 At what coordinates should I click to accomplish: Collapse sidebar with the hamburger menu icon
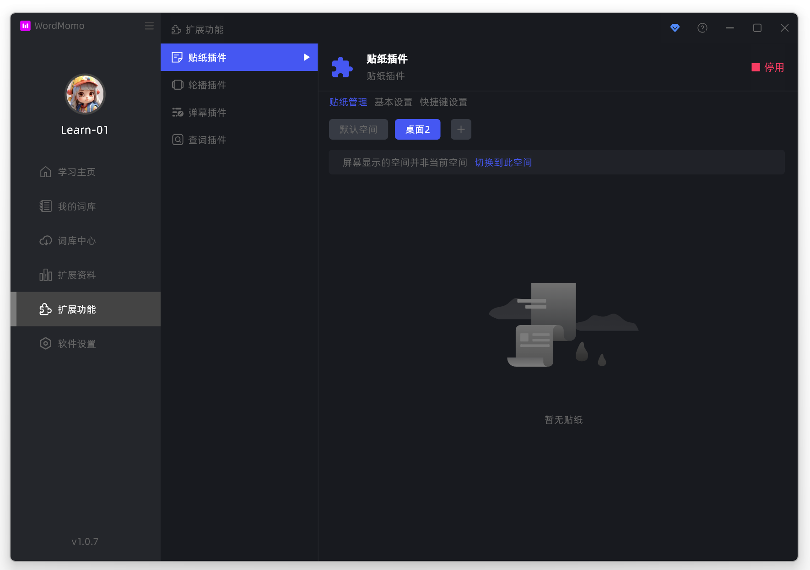(149, 26)
